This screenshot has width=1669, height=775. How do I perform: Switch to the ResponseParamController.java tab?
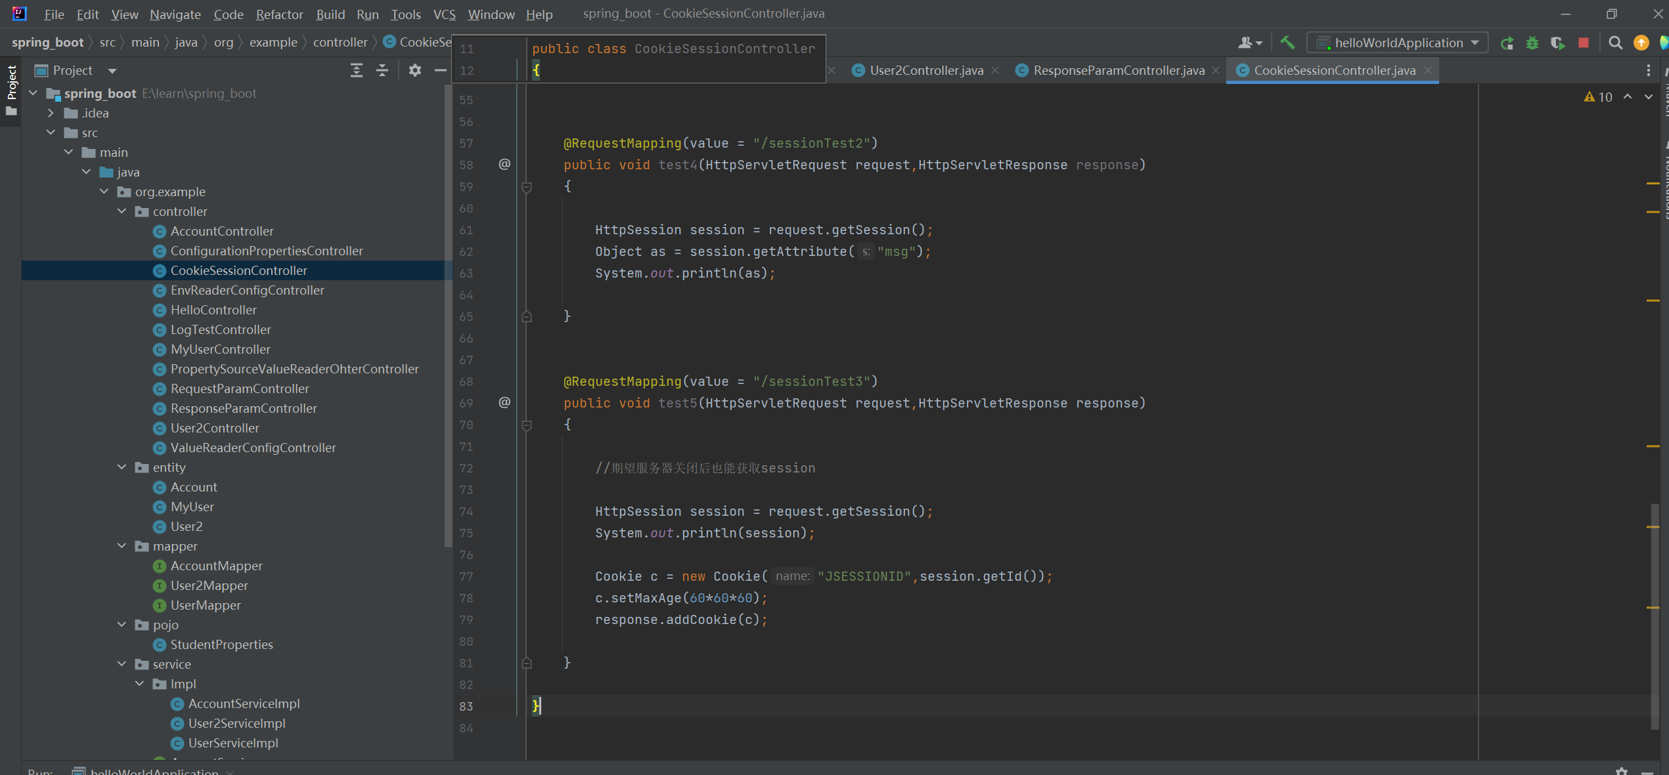[x=1118, y=70]
